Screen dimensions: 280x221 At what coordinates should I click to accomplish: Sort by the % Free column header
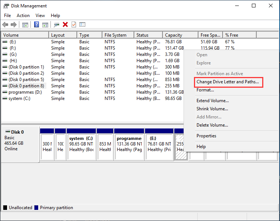[x=240, y=35]
